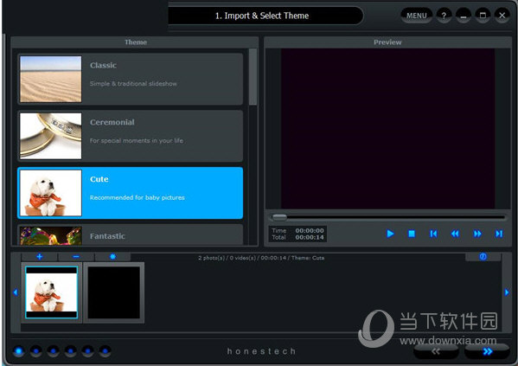
Task: Click the star/settings icon in media toolbar
Action: 112,257
